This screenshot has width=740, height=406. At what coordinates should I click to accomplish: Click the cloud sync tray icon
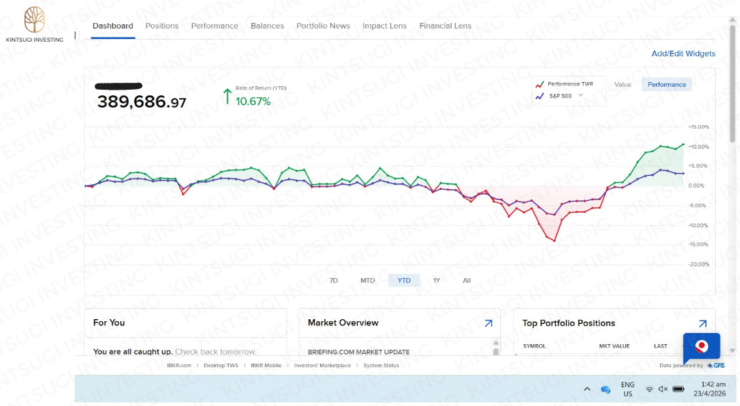tap(605, 389)
